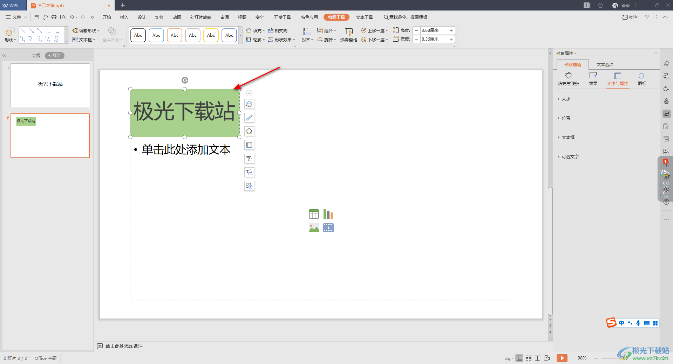Collapse floating toolbar with minus circle

coord(249,93)
